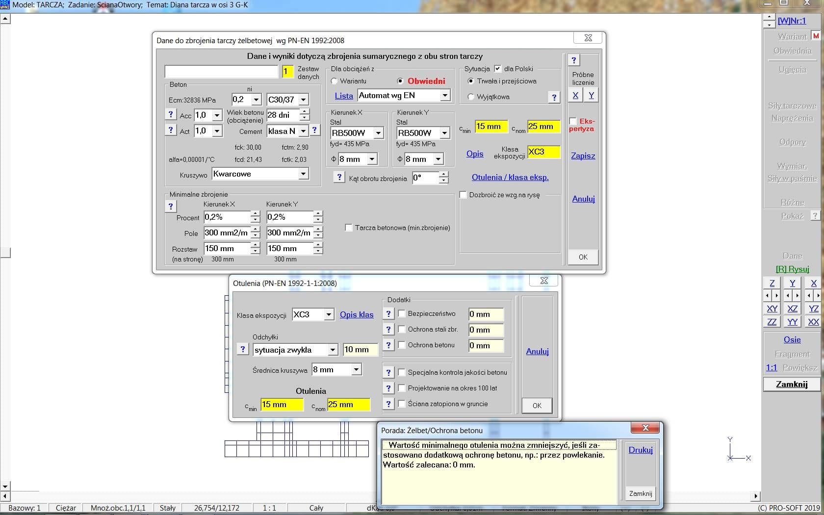Image resolution: width=824 pixels, height=515 pixels.
Task: Click the help question mark beside Acc
Action: pyautogui.click(x=171, y=114)
